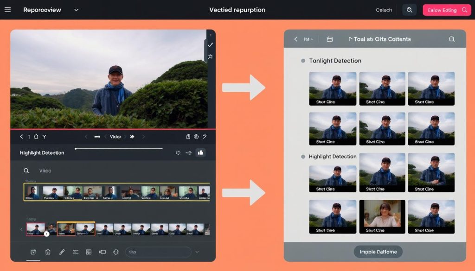Screen dimensions: 475x271
Task: Open the Reporooview dropdown
Action: [77, 10]
